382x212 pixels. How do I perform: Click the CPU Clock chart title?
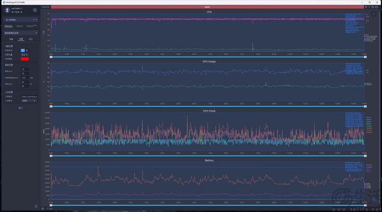click(x=209, y=111)
